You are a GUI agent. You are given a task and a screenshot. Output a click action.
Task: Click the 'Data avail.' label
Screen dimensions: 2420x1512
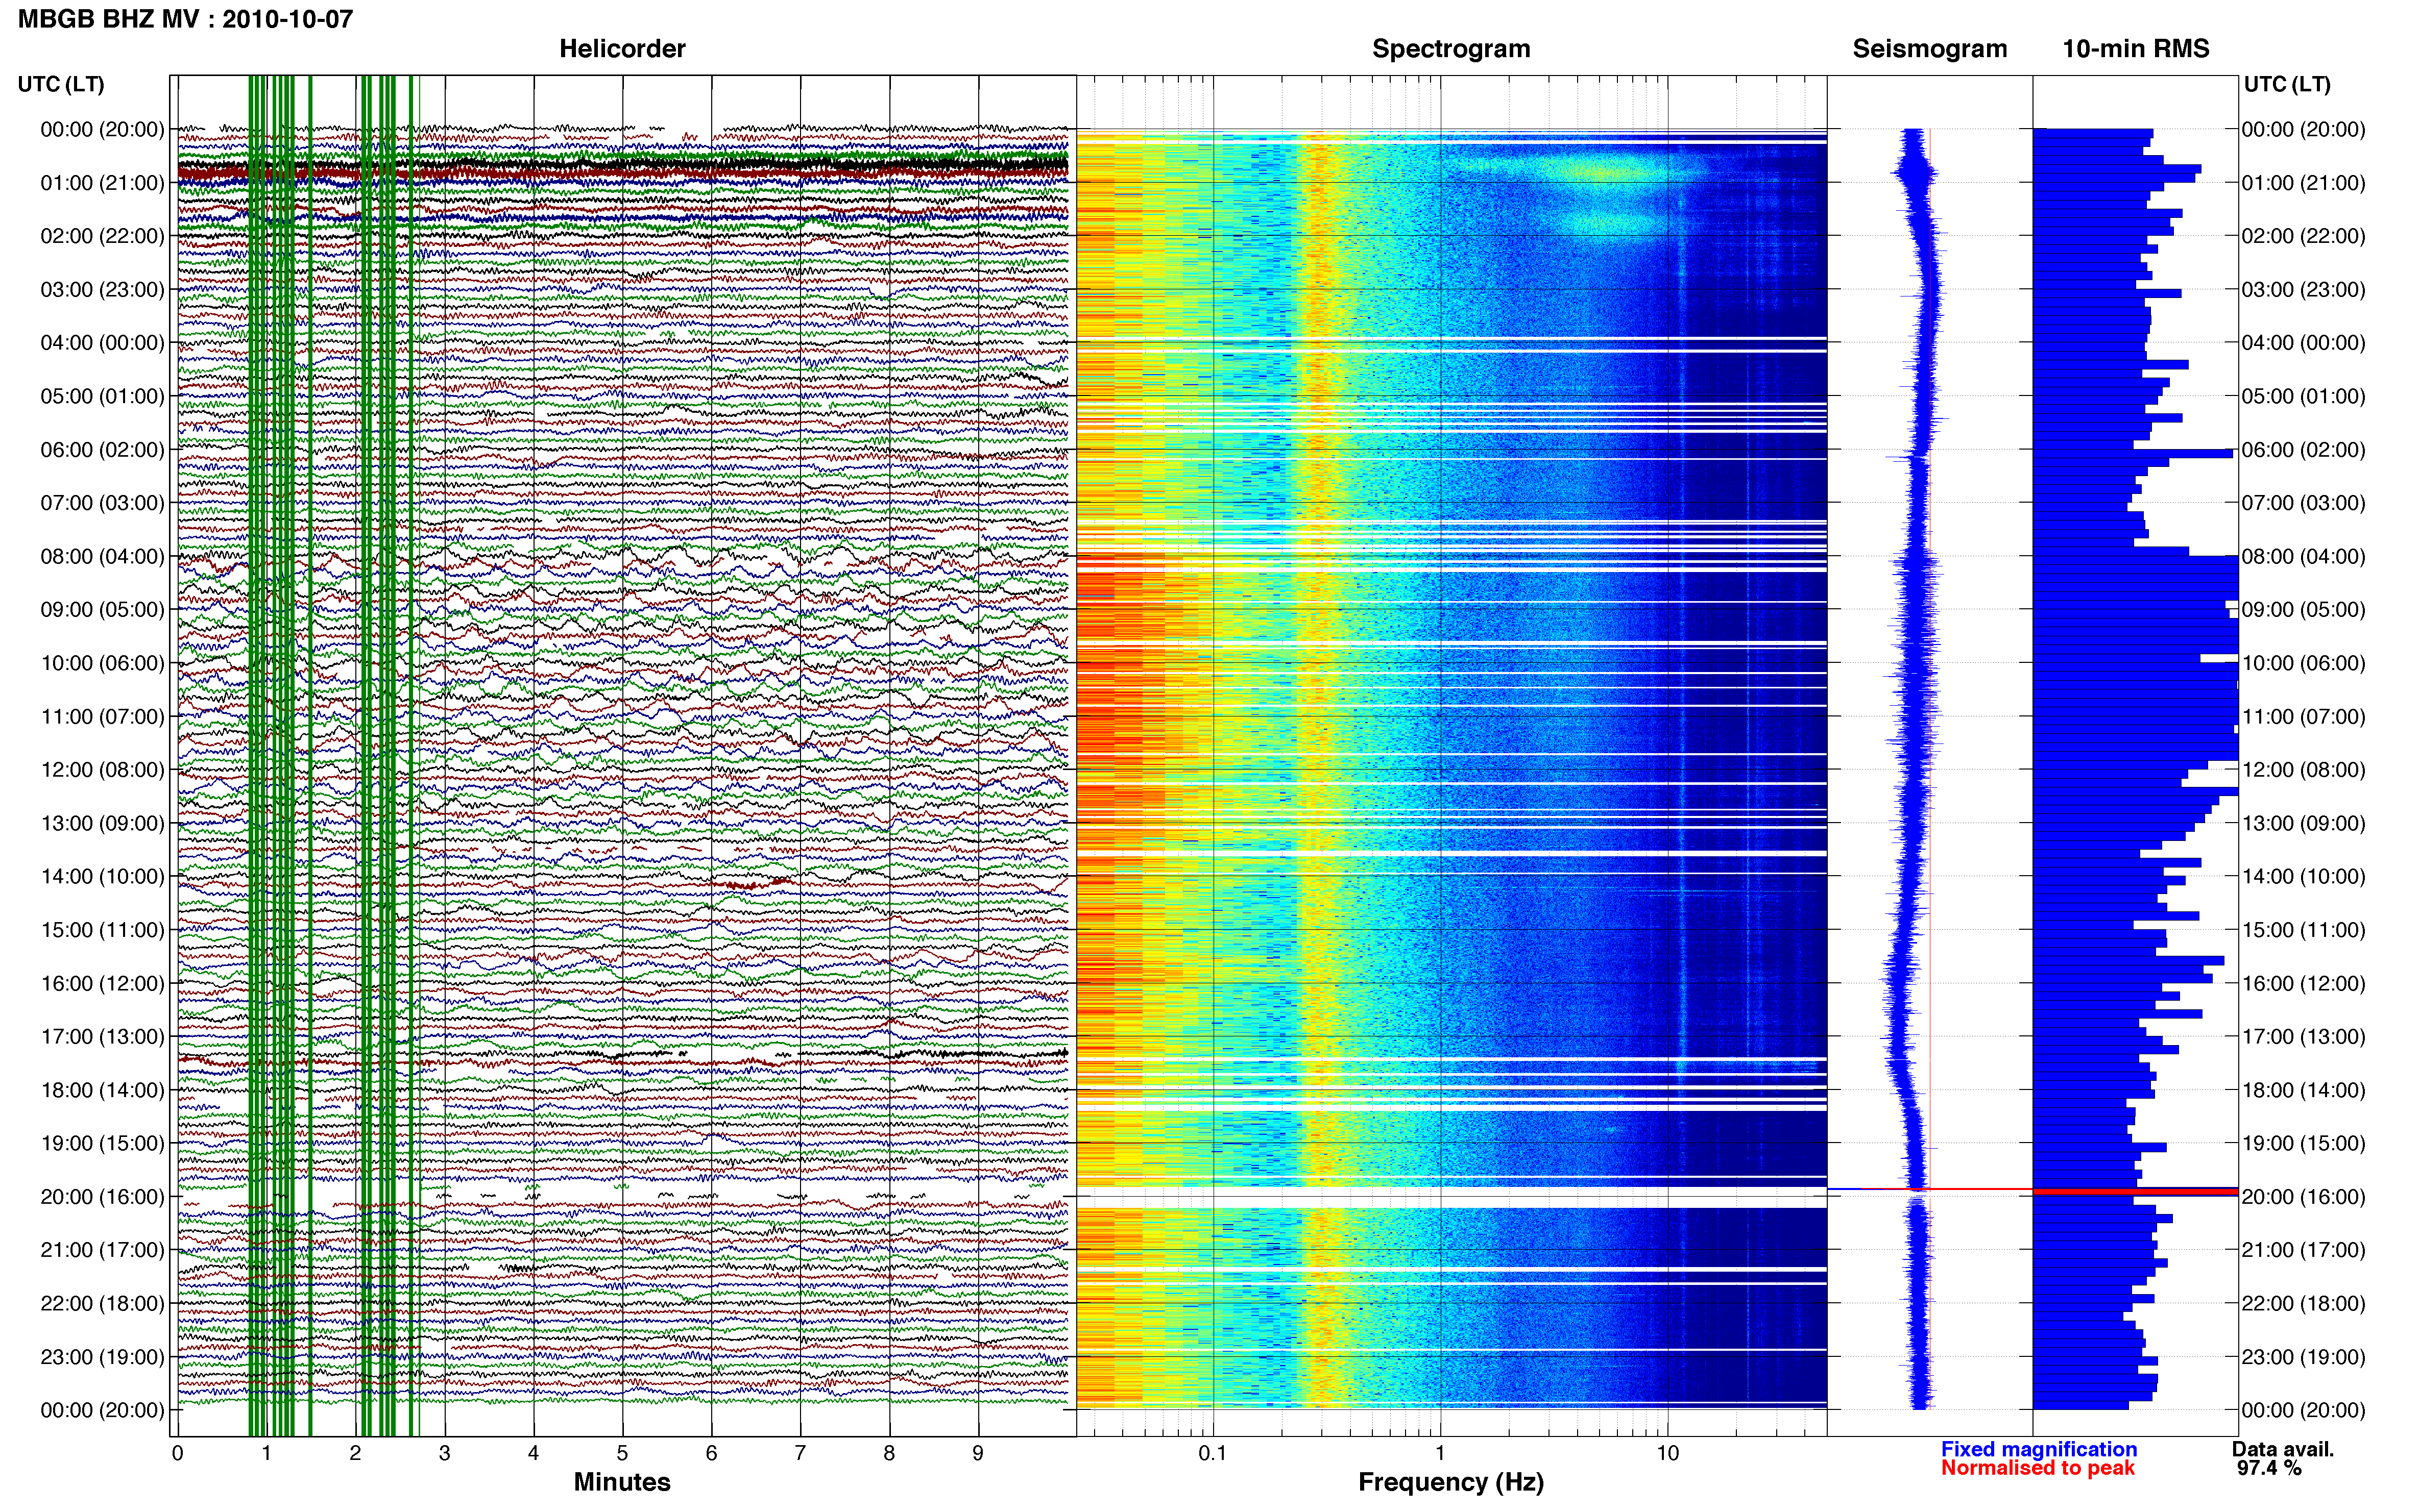point(2283,1449)
